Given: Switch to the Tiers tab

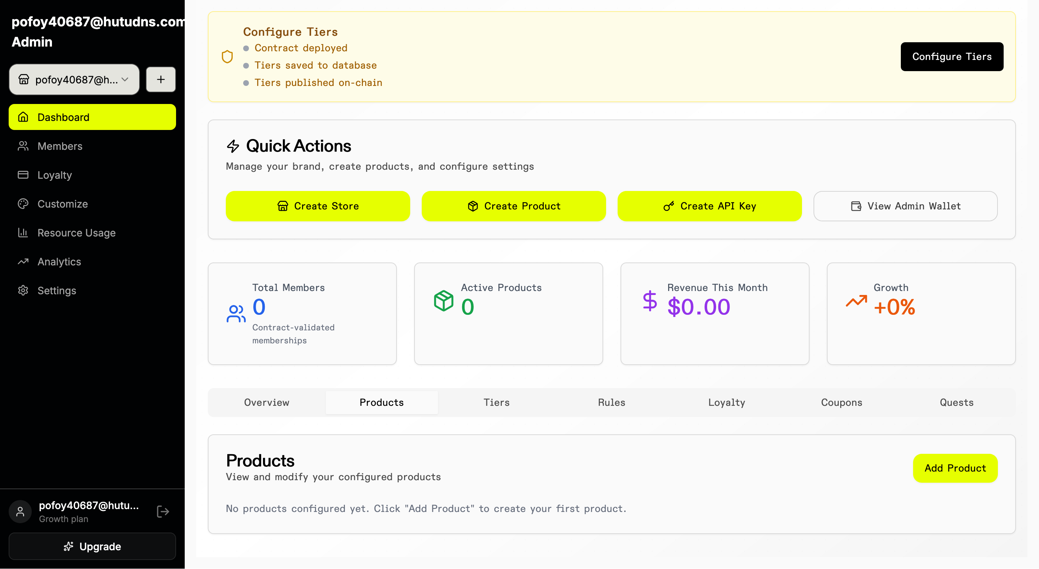Looking at the screenshot, I should tap(496, 402).
